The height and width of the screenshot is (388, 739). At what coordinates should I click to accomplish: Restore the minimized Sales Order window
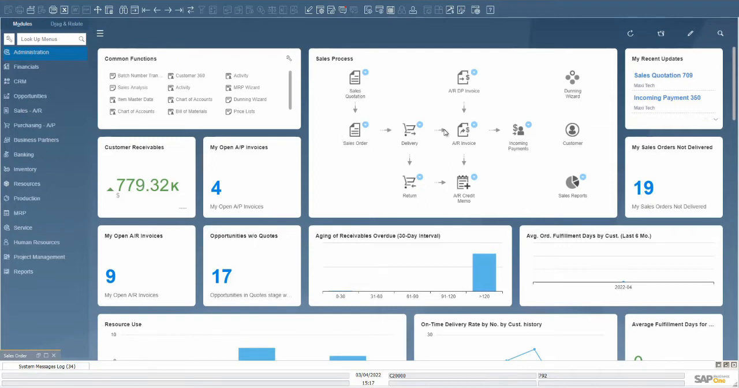pyautogui.click(x=39, y=356)
